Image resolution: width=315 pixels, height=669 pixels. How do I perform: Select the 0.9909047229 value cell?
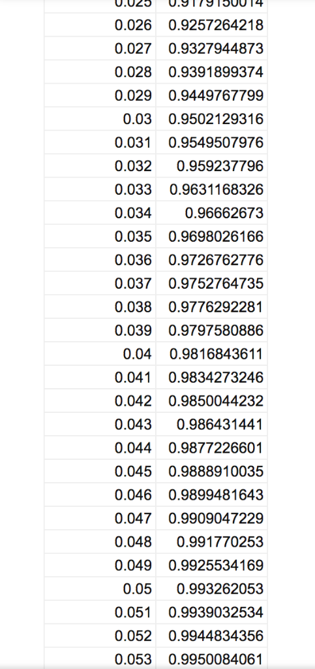click(x=211, y=518)
